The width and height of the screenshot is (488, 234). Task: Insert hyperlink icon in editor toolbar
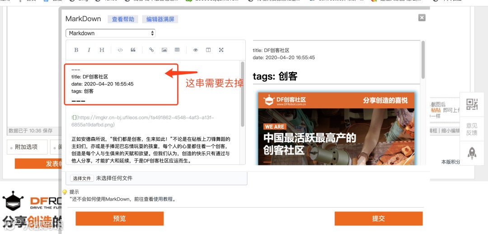tap(151, 50)
